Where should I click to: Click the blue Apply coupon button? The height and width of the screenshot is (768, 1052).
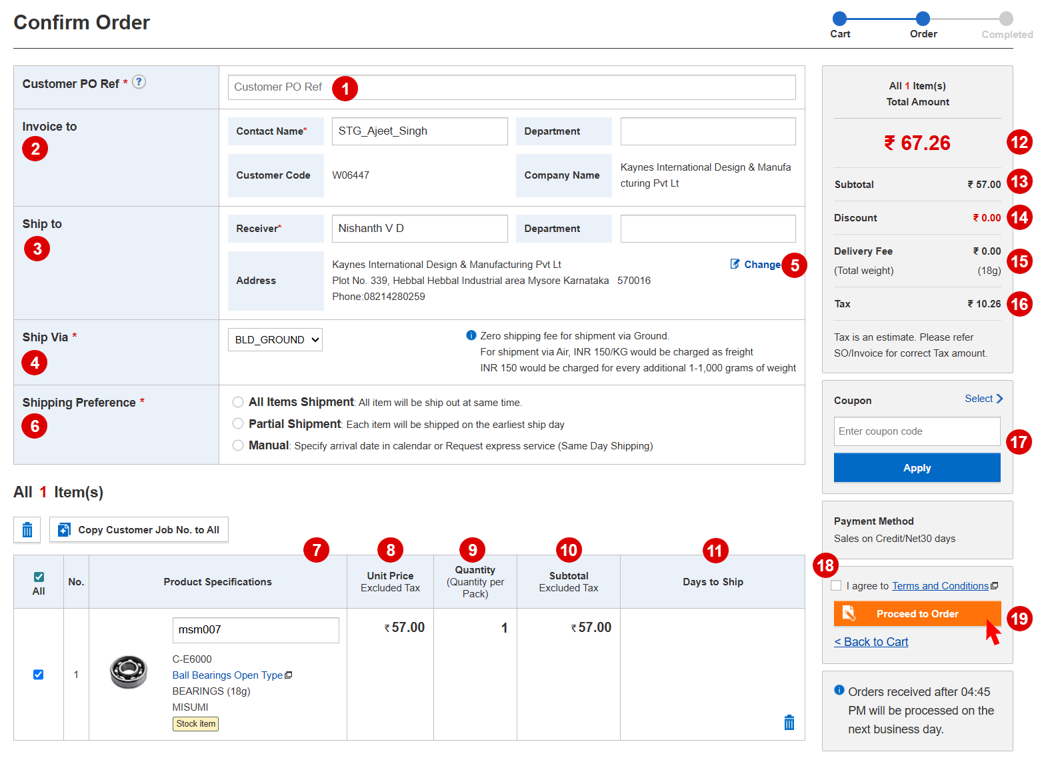[x=917, y=468]
